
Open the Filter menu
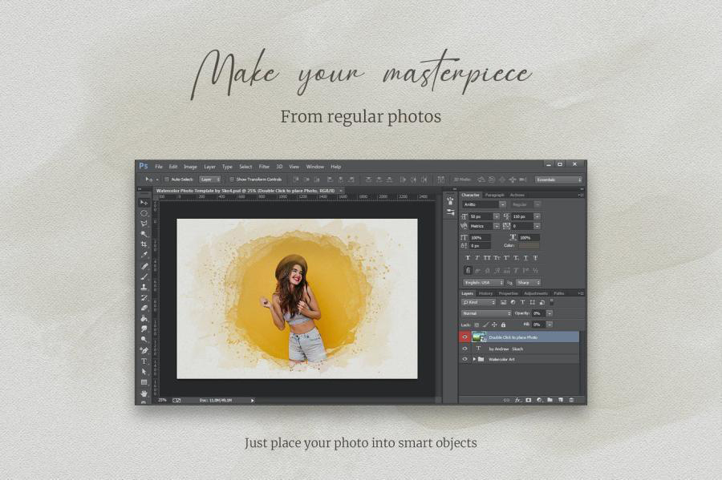point(264,167)
